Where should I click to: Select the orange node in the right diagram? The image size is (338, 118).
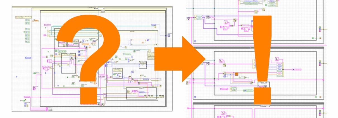tap(236, 74)
